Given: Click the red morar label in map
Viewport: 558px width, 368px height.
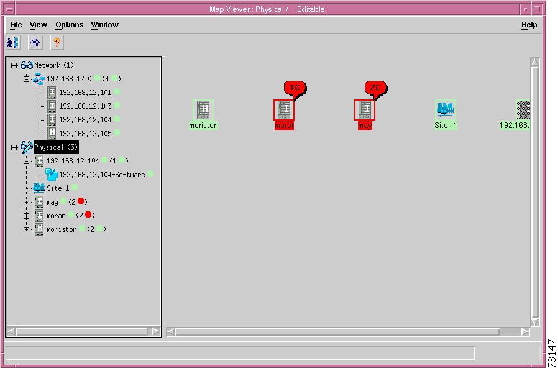Looking at the screenshot, I should (284, 126).
